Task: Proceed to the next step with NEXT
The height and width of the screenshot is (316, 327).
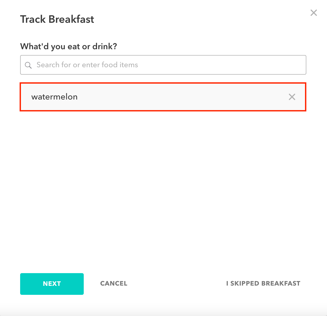Action: 52,284
